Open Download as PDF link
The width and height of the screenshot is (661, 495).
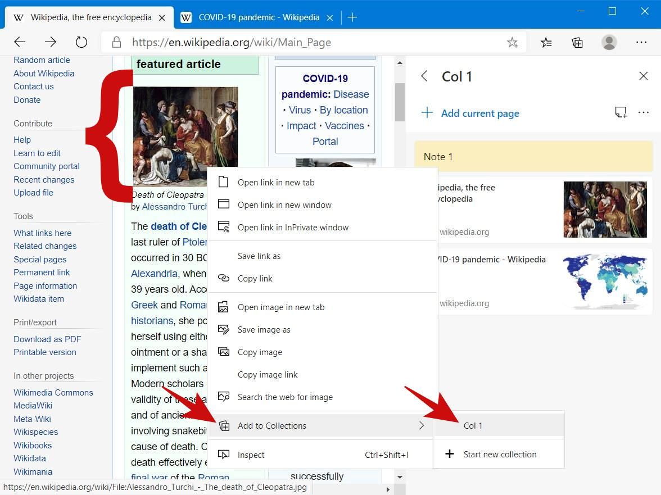pyautogui.click(x=47, y=339)
